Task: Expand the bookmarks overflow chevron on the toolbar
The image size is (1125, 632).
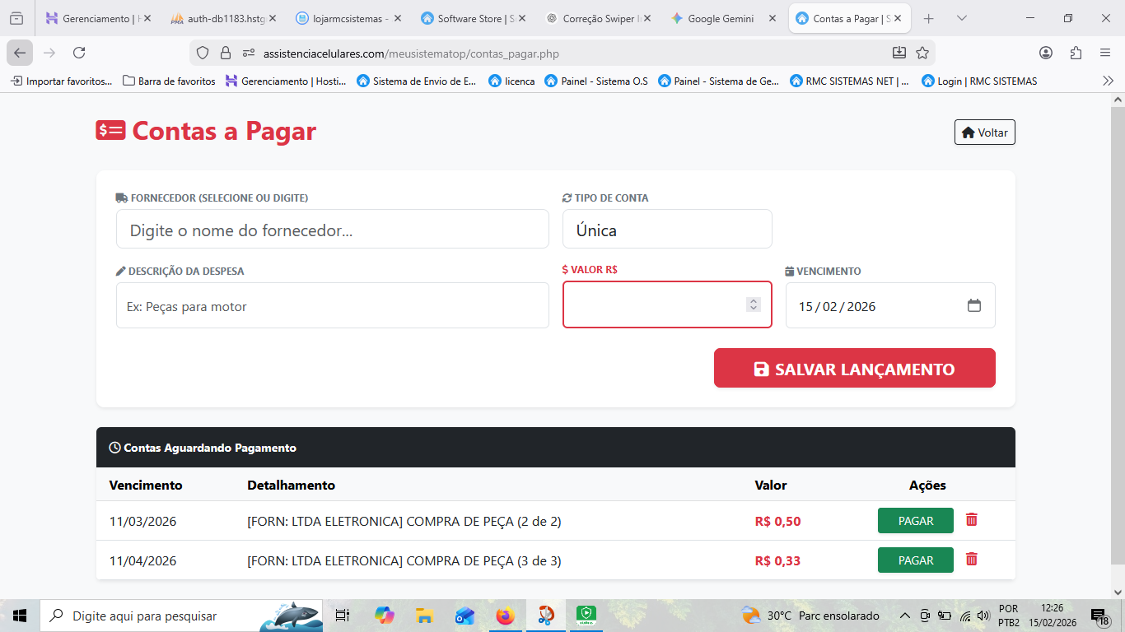Action: pos(1107,81)
